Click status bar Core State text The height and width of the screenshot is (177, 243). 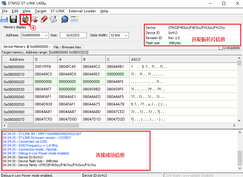point(189,175)
